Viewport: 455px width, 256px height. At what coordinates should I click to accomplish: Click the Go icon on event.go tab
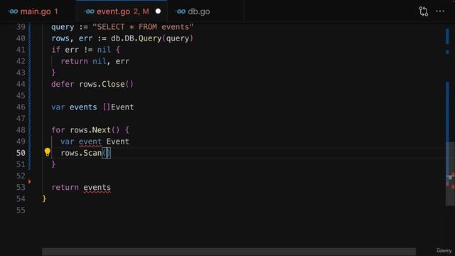(89, 11)
